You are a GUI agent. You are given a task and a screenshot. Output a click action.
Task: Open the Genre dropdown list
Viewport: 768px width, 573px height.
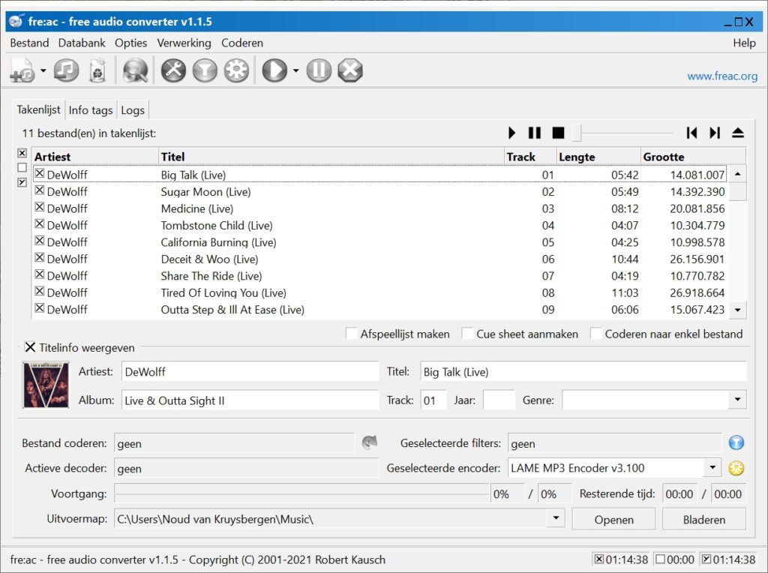click(736, 400)
